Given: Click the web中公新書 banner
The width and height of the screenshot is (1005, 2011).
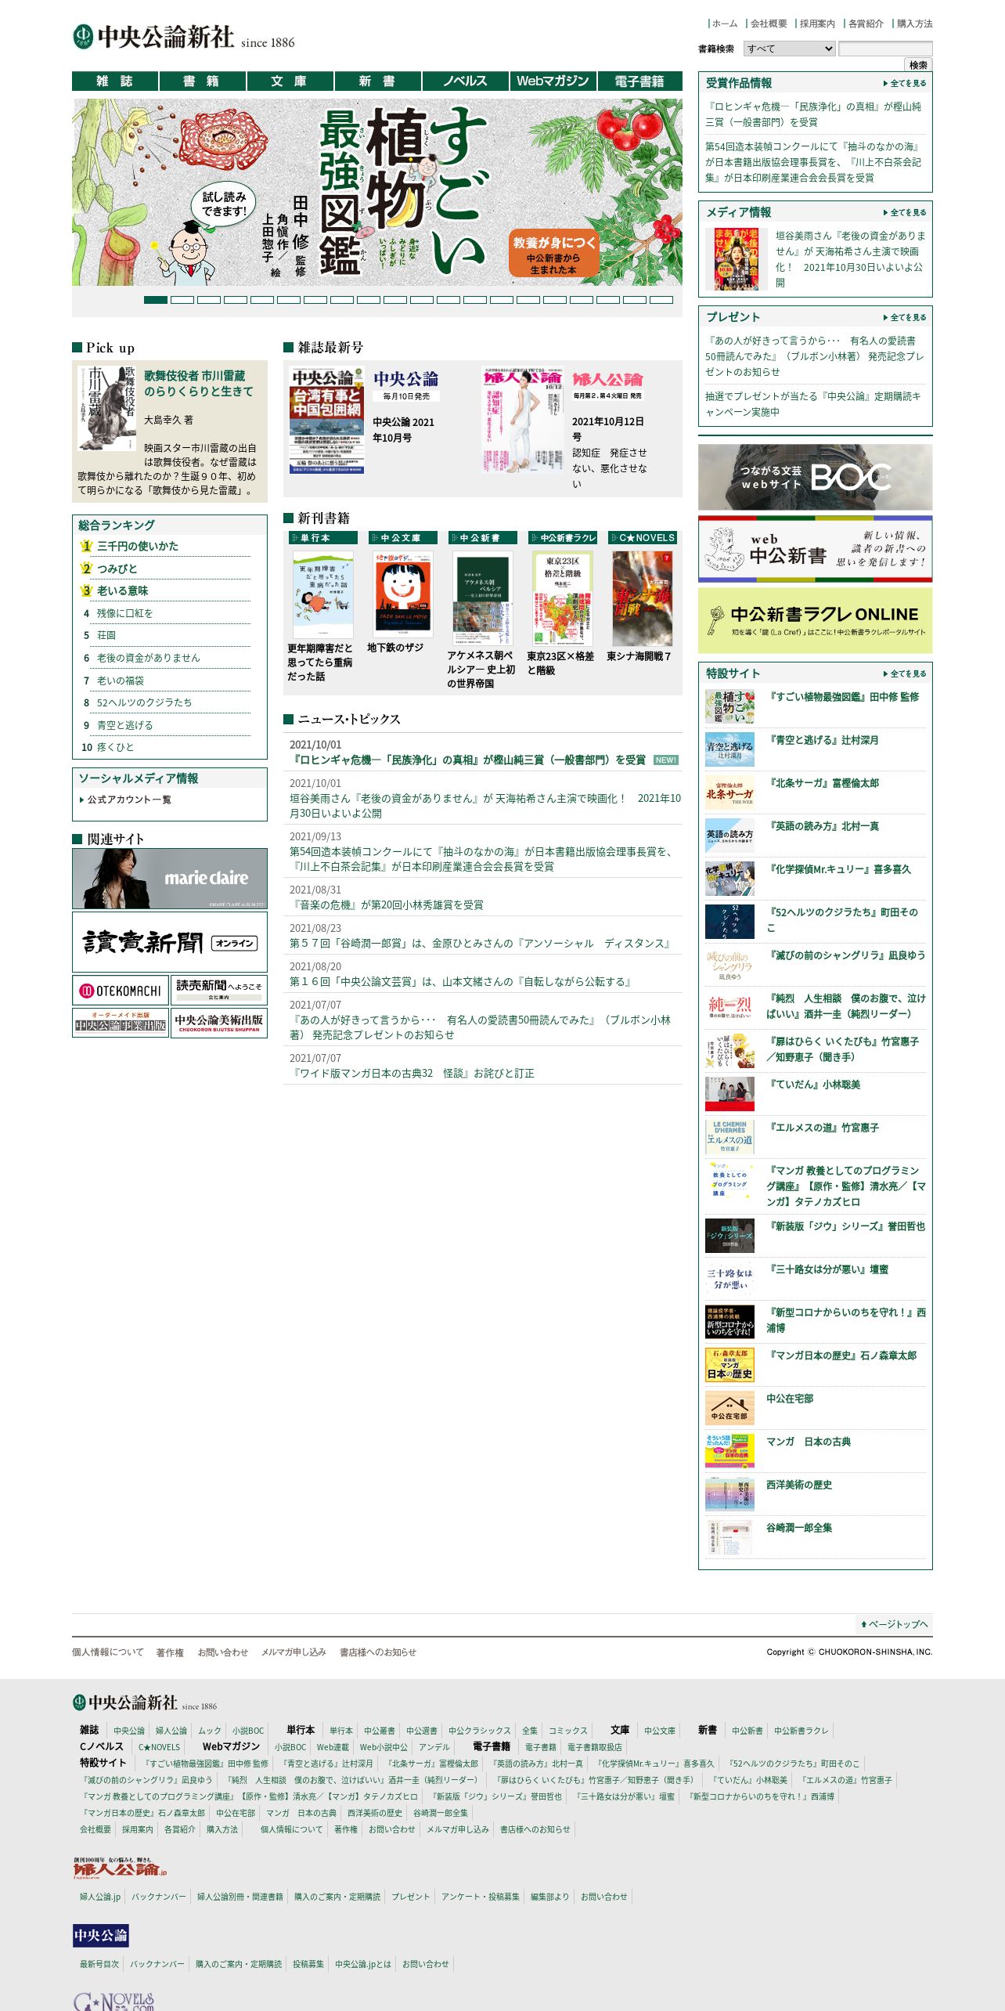Looking at the screenshot, I should pyautogui.click(x=816, y=549).
